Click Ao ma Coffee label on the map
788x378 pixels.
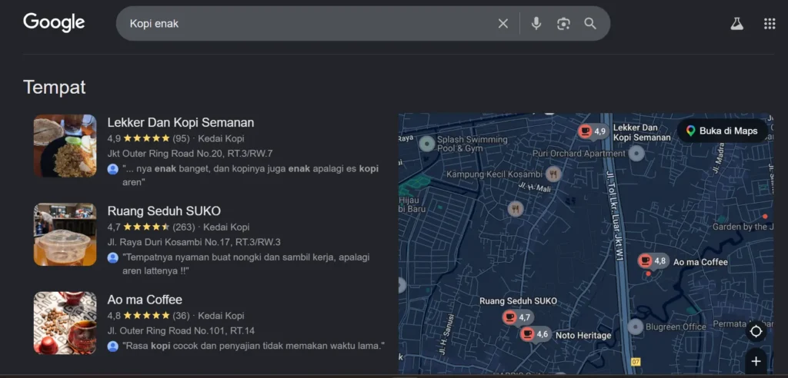point(700,262)
